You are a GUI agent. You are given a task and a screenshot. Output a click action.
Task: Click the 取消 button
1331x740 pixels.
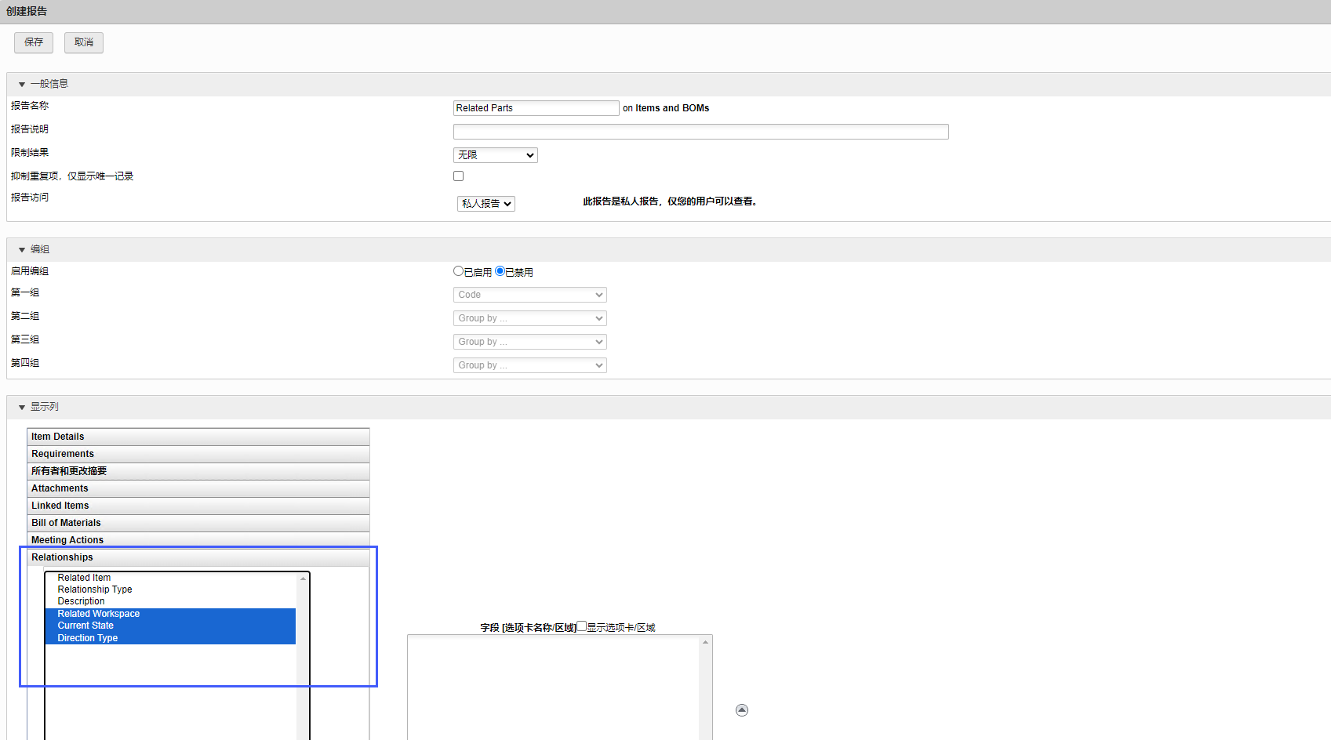(84, 42)
